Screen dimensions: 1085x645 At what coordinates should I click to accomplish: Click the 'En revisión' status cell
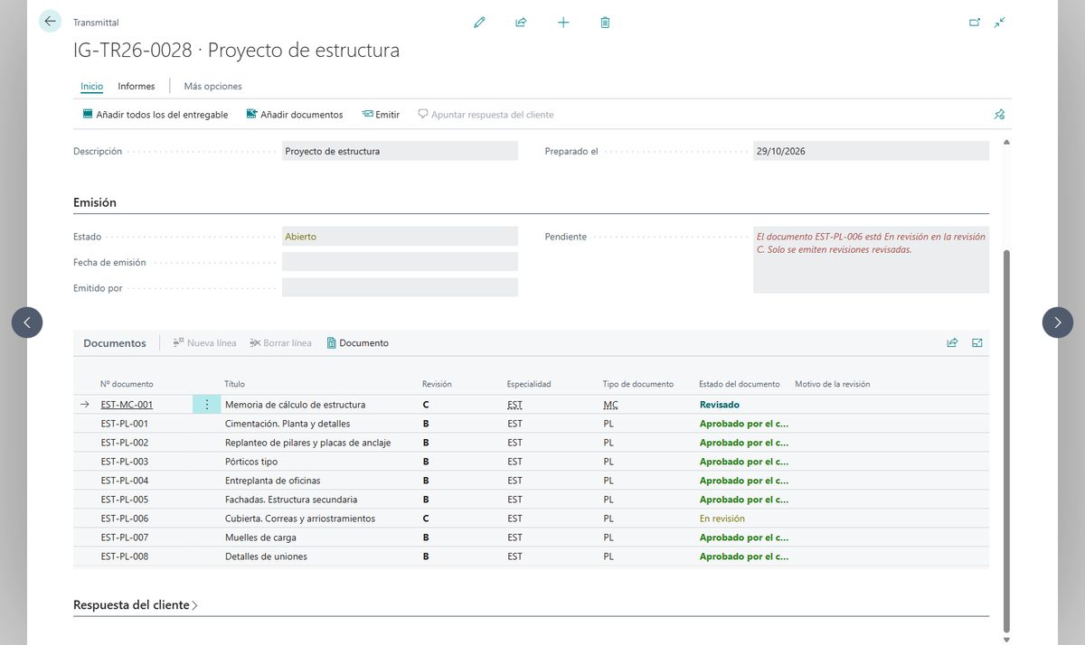pyautogui.click(x=722, y=519)
